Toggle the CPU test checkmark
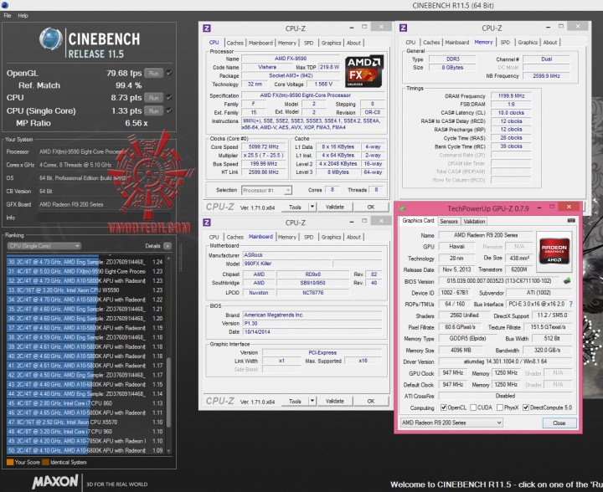The height and width of the screenshot is (492, 603). pos(169,98)
